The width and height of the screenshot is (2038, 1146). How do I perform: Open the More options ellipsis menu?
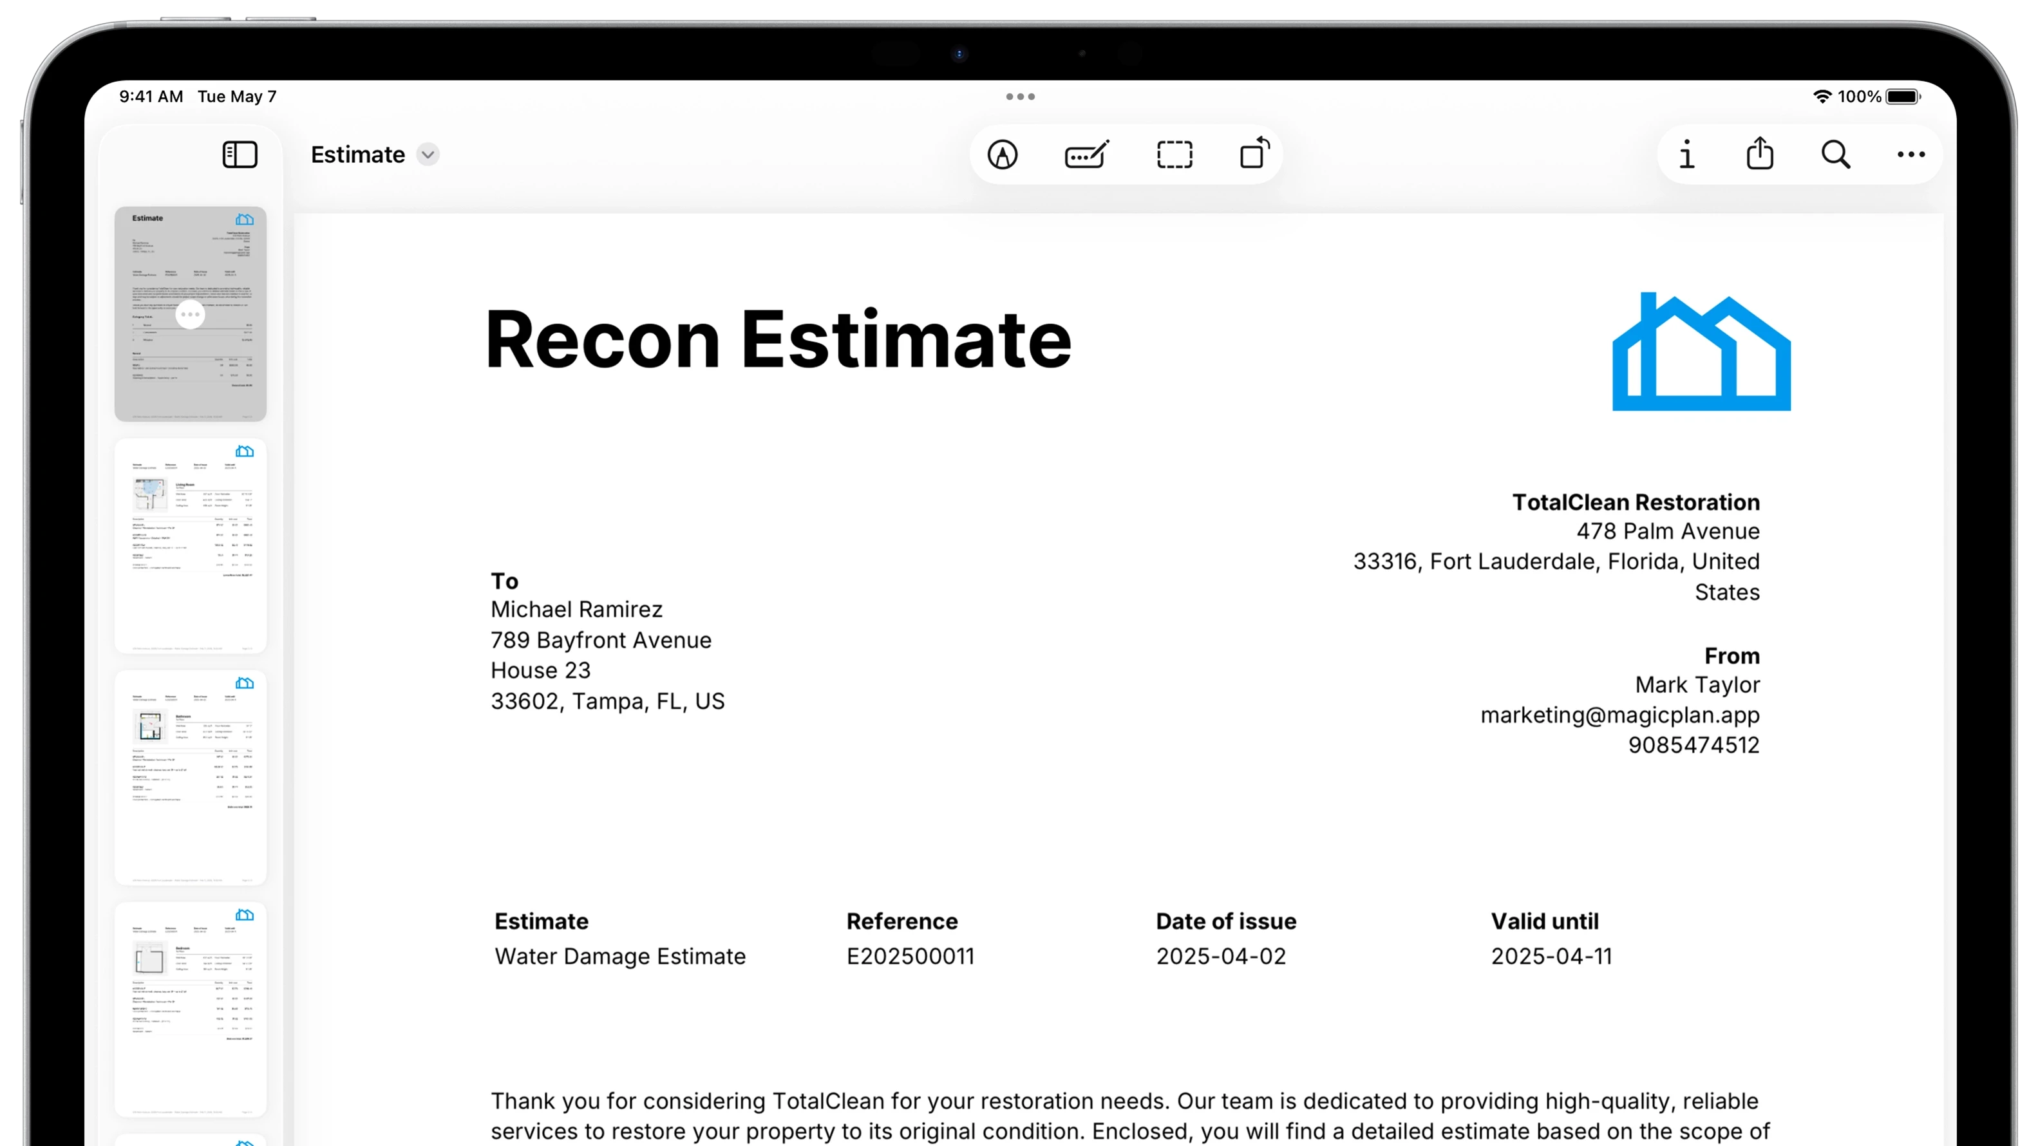pos(1911,155)
